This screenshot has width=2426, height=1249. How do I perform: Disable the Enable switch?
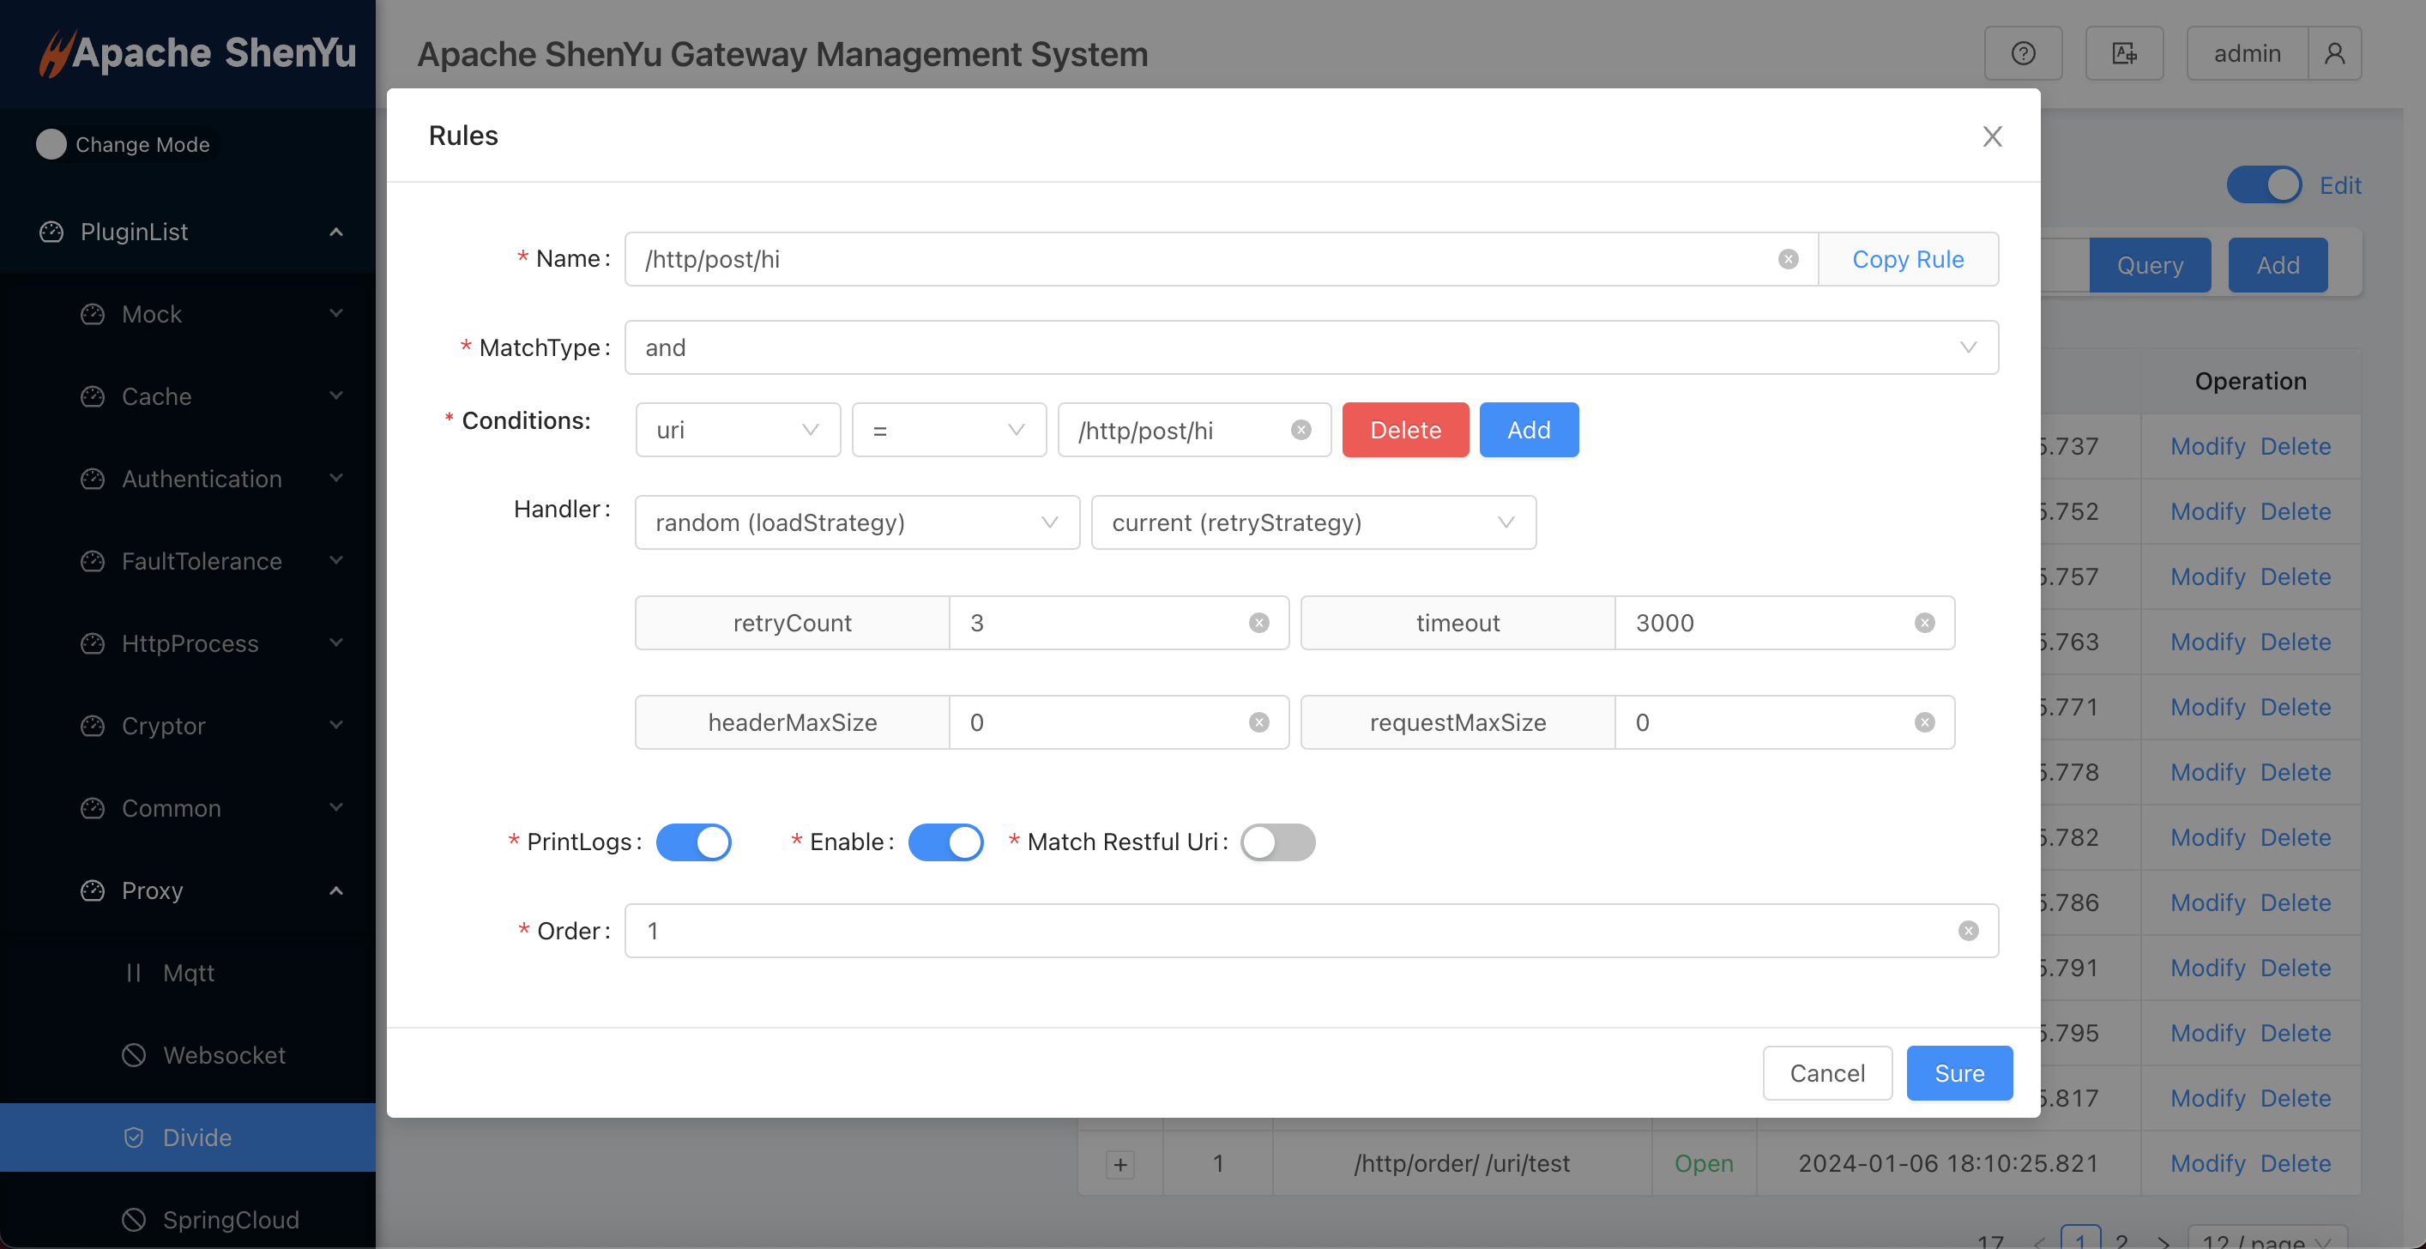point(945,842)
